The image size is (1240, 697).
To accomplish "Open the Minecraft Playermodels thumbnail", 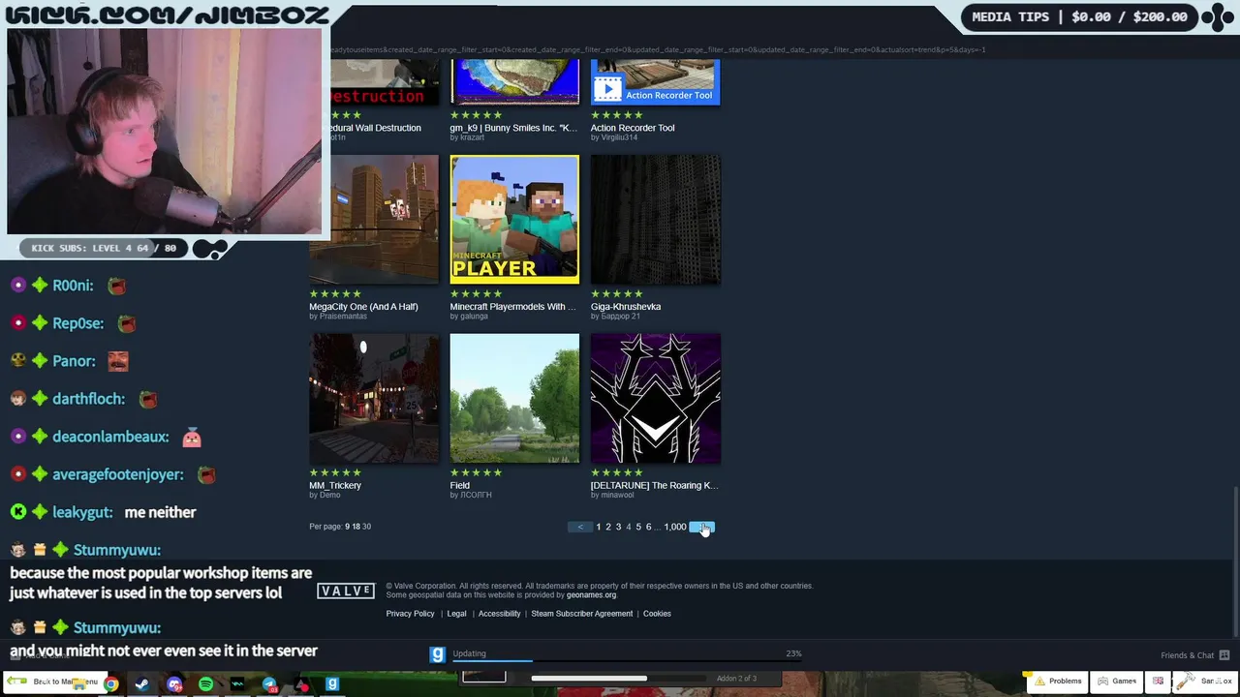I will 514,220.
